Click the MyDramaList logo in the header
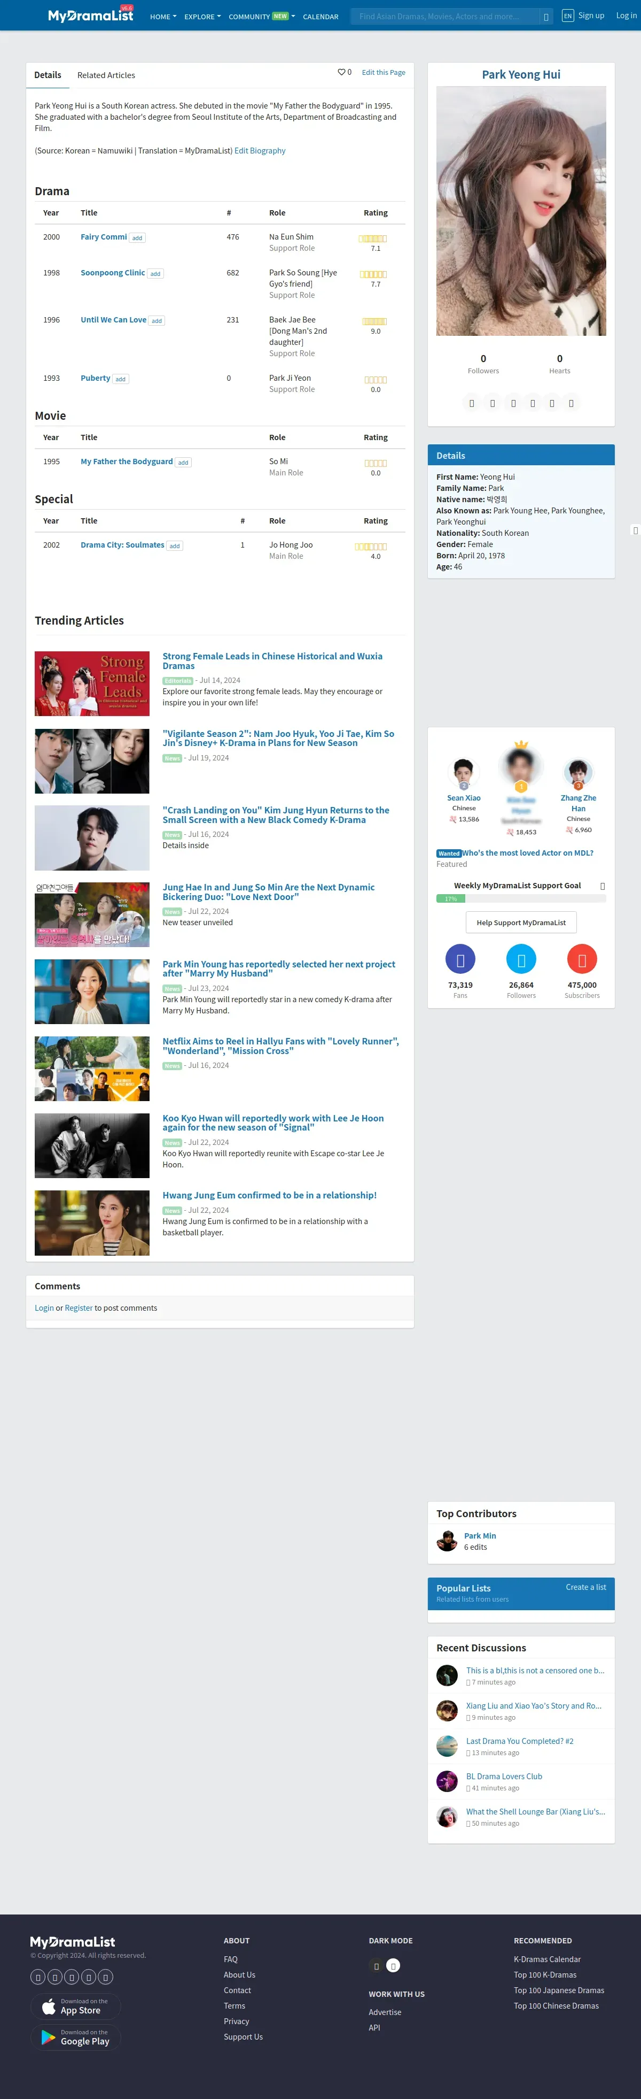The width and height of the screenshot is (641, 2099). coord(90,14)
